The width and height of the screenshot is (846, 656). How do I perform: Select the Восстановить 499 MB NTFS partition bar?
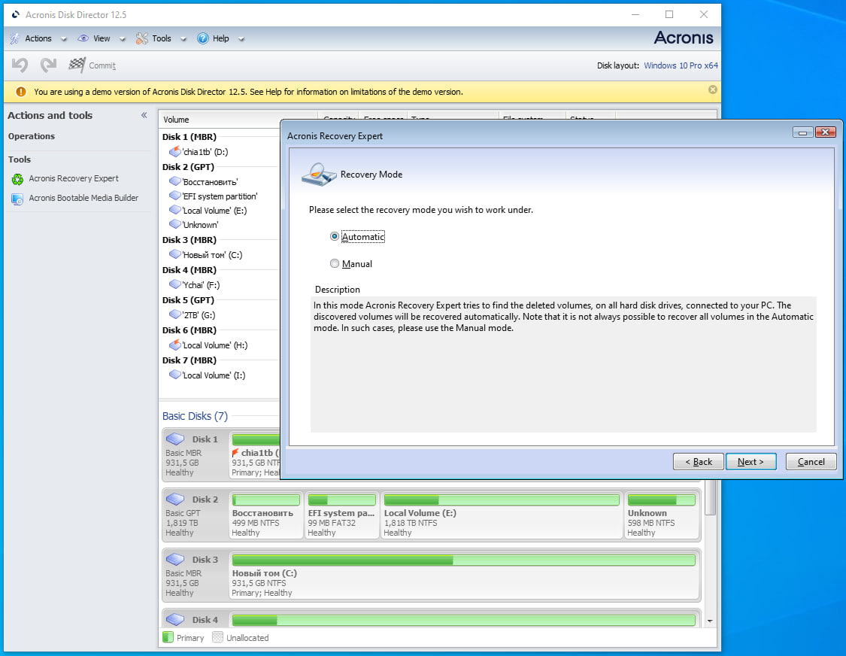coord(265,500)
